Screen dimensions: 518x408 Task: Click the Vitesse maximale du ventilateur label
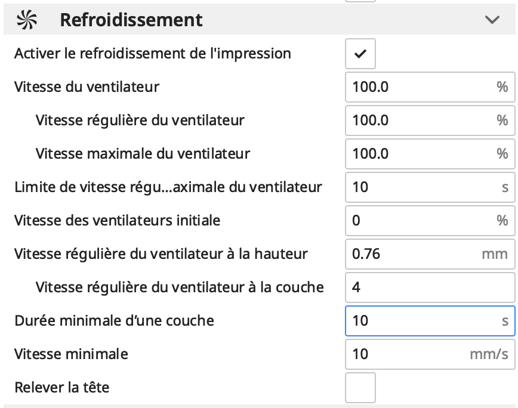[x=143, y=154]
